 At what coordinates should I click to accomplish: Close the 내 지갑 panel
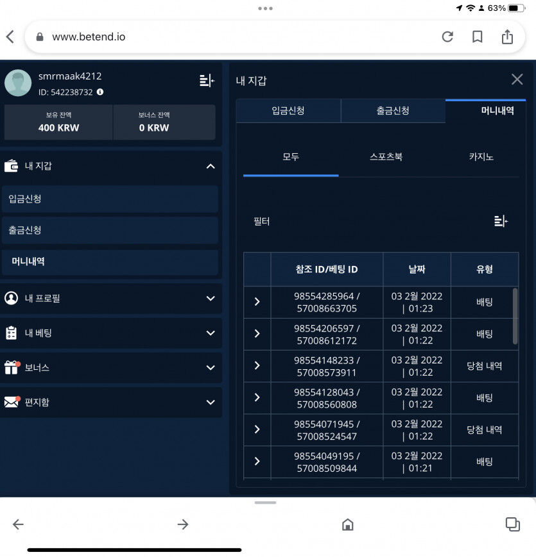(517, 79)
